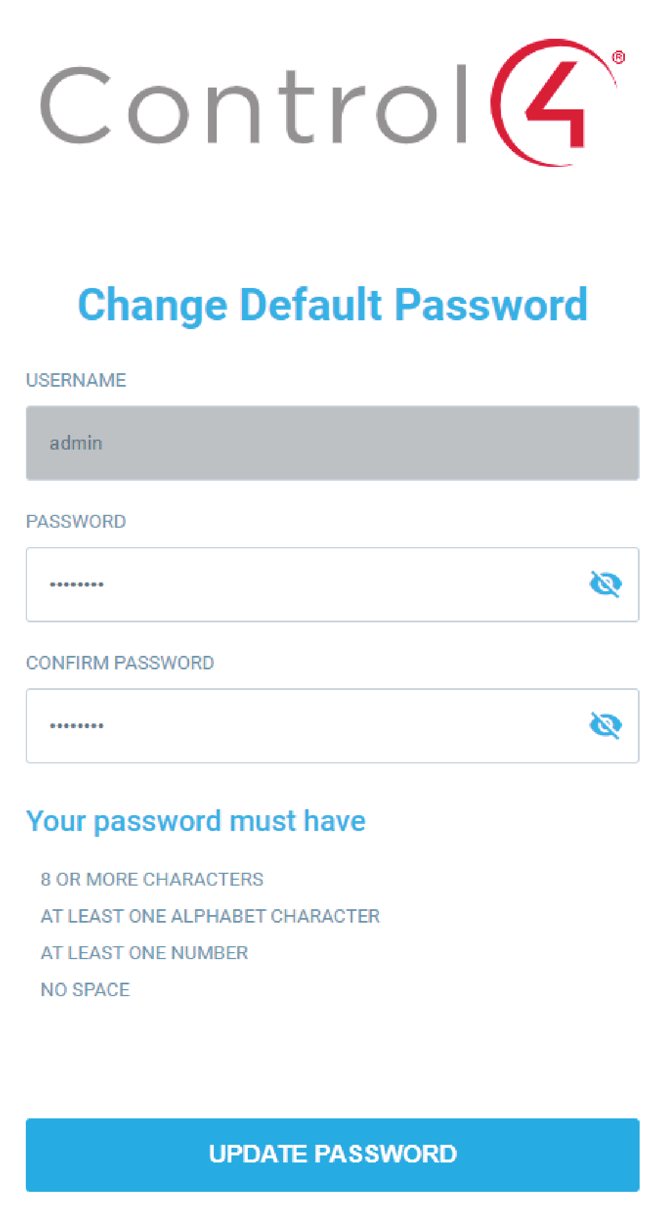
Task: Select the AT LEAST ONE NUMBER requirement
Action: pos(144,953)
